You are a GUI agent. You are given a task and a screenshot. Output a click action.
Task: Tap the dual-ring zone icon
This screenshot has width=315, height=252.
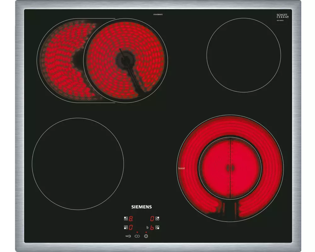pyautogui.click(x=146, y=236)
